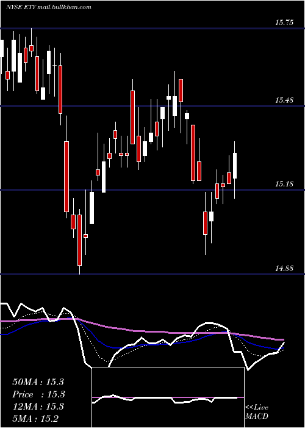Click the 14.88 price level label
This screenshot has width=305, height=428.
click(x=284, y=268)
